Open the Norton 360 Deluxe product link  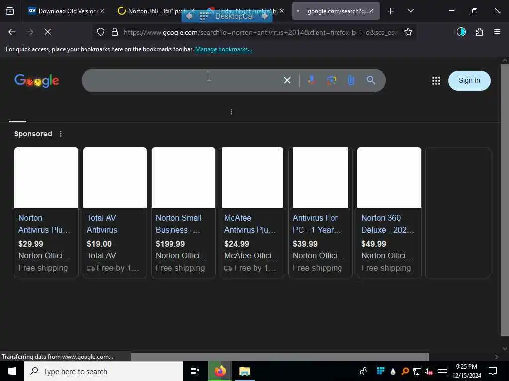pos(387,224)
